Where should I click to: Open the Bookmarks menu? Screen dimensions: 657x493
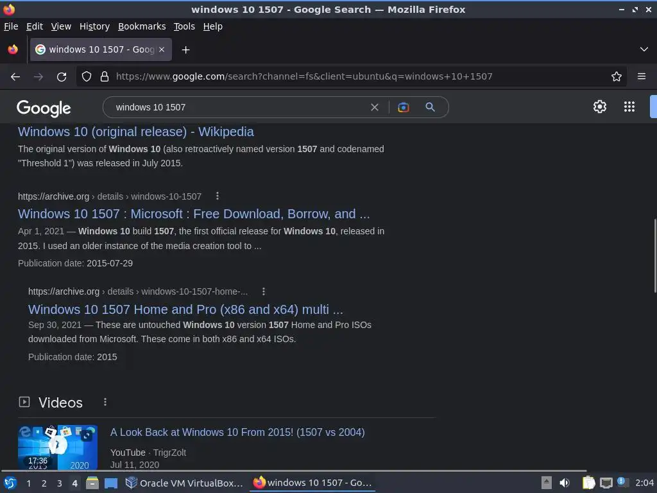click(x=142, y=26)
